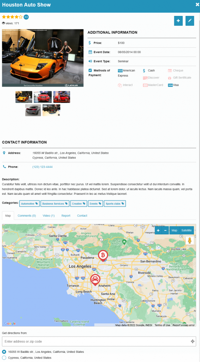Viewport: 200px width, 362px height.
Task: Click the red car map marker
Action: 95,280
